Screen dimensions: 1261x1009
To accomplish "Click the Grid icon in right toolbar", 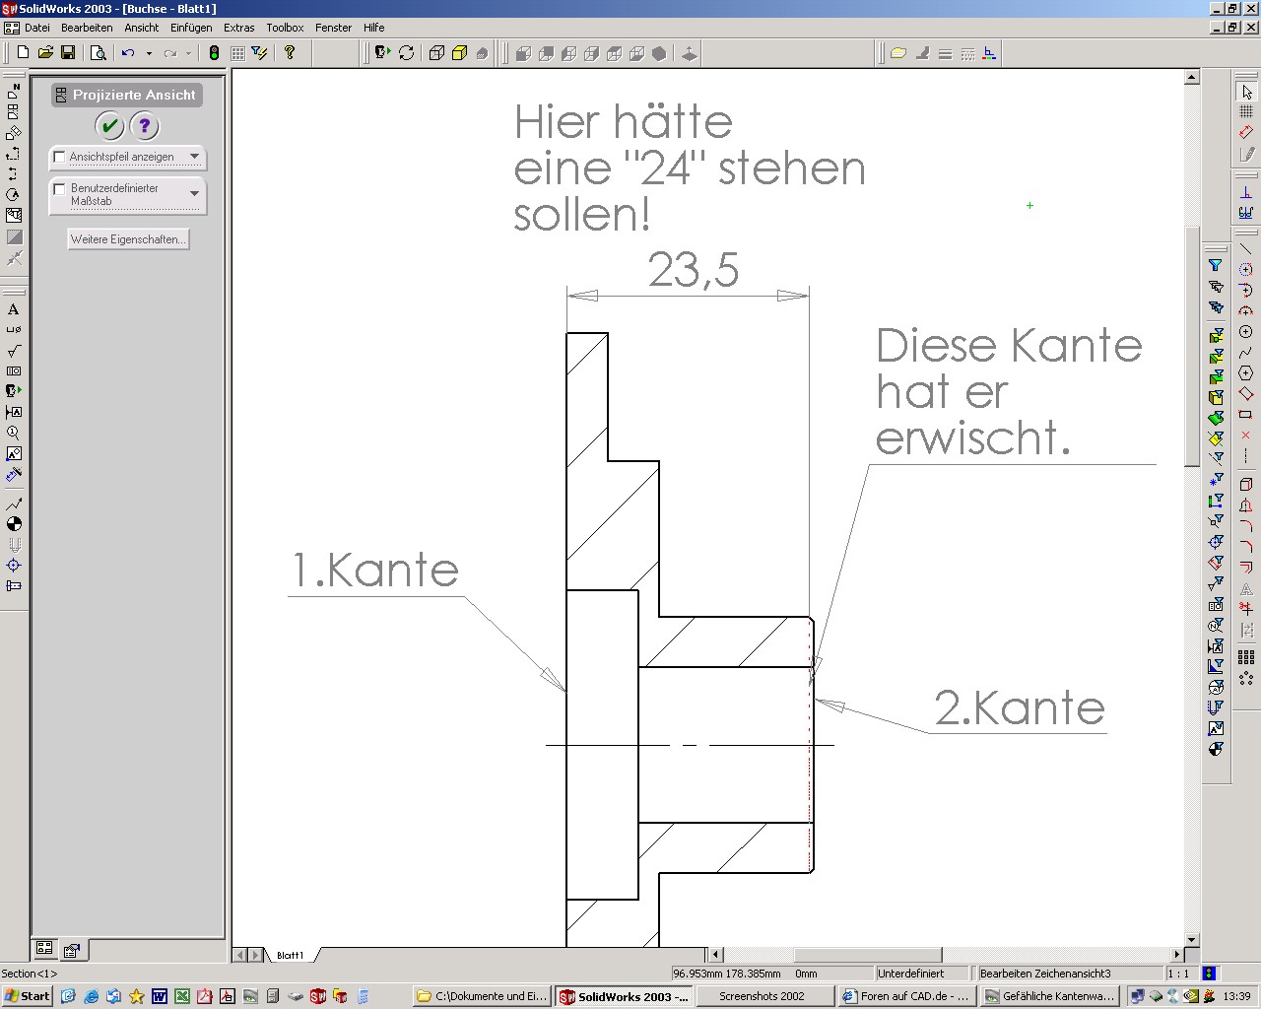I will coord(1246,112).
